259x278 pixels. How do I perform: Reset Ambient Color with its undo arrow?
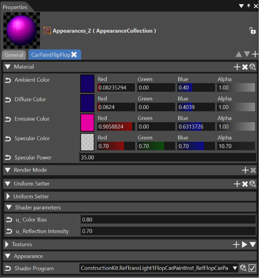click(x=8, y=80)
